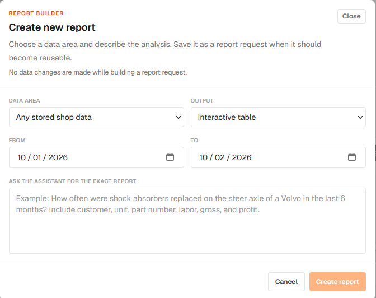The image size is (376, 298).
Task: Click the 'OUTPUT' field label
Action: pyautogui.click(x=202, y=101)
